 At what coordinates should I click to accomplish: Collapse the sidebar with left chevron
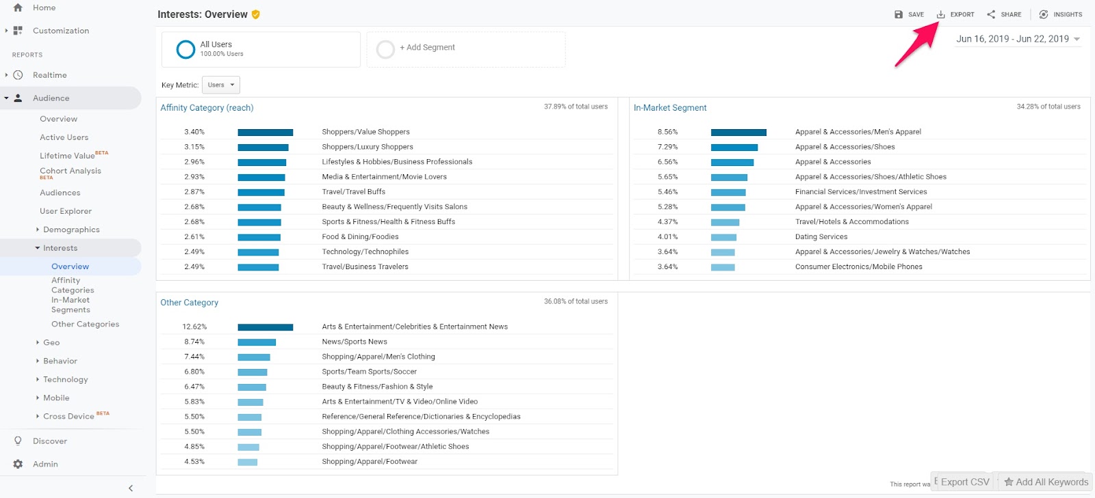131,488
